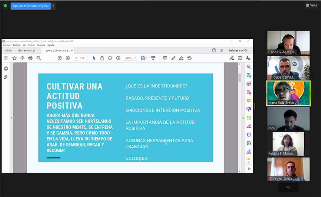
Task: Select the arrow selection tool
Action: click(x=94, y=58)
